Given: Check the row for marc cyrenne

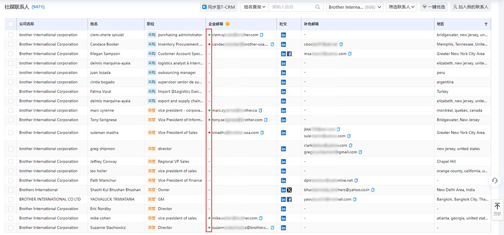Looking at the screenshot, I should click(x=10, y=111).
